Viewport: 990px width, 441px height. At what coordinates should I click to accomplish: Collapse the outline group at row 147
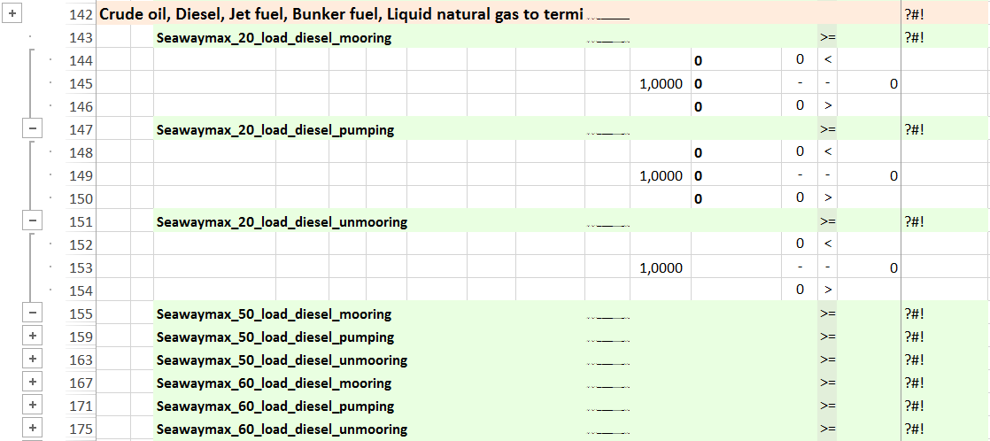click(32, 130)
